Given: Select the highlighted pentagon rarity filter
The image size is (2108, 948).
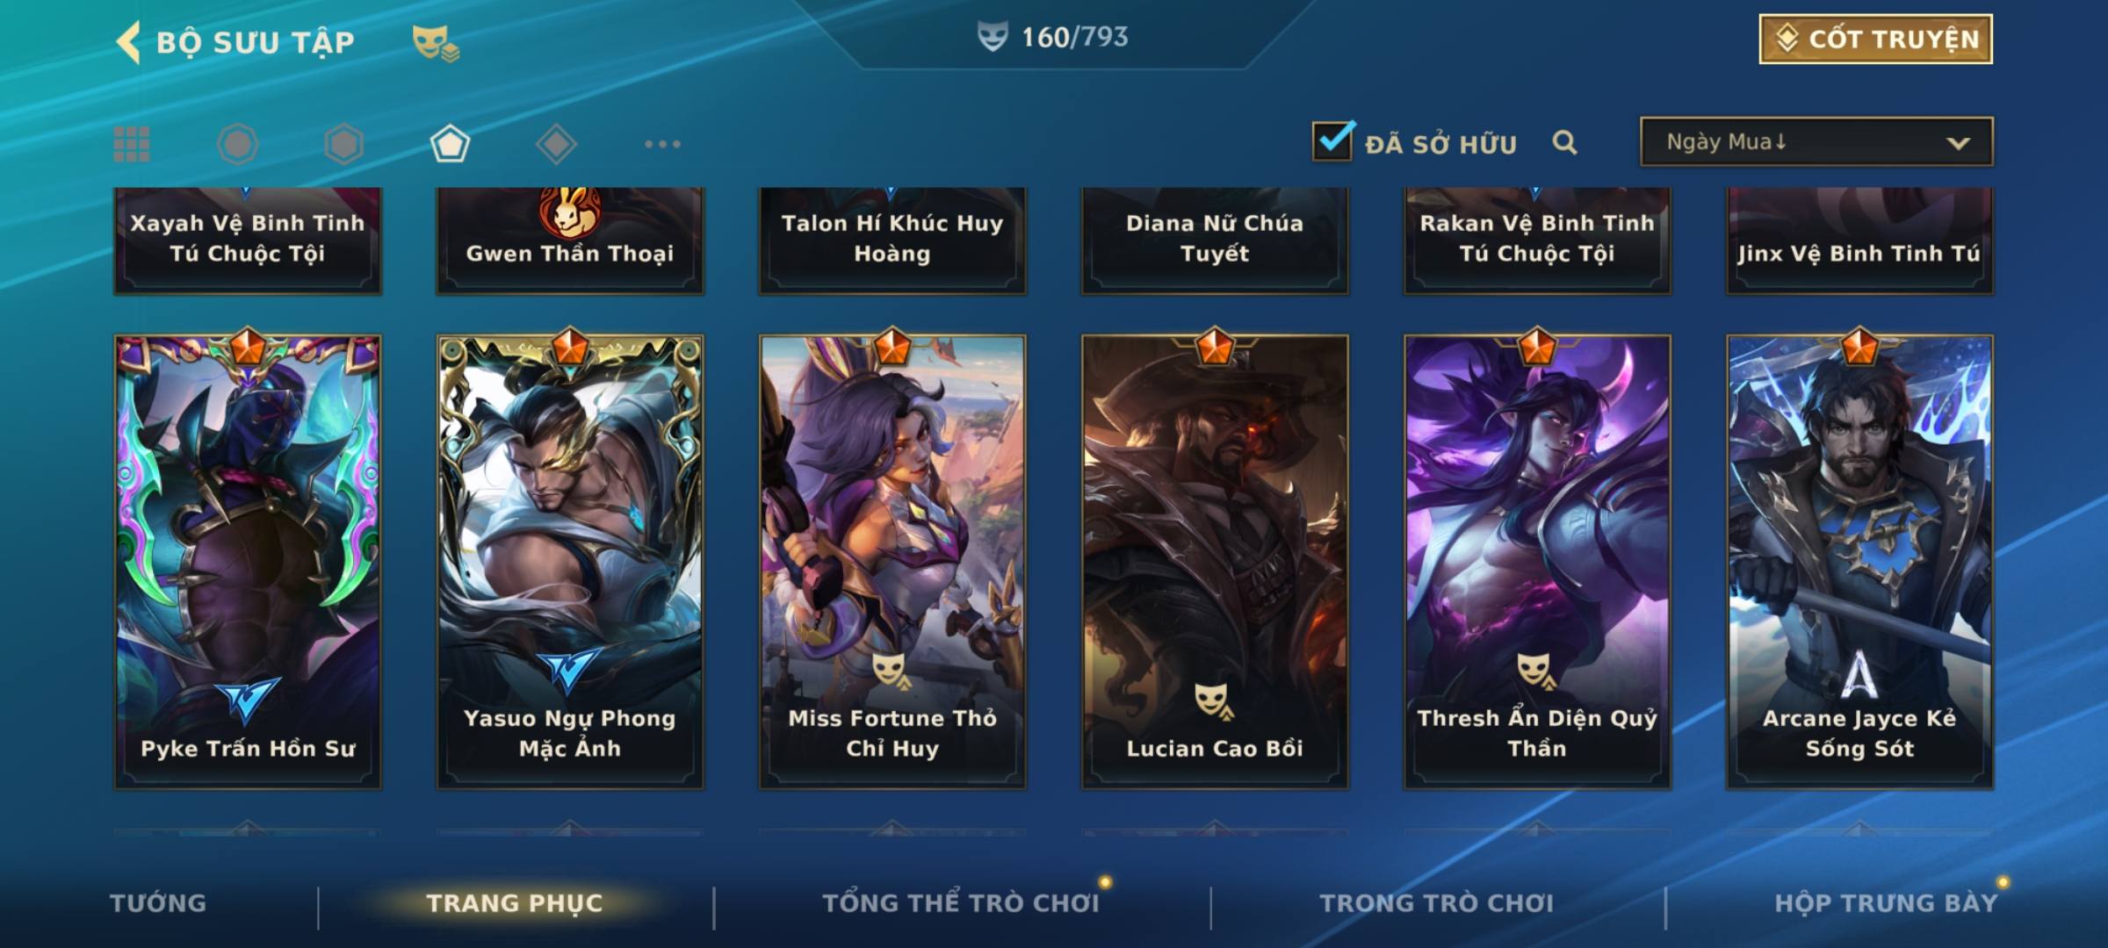Looking at the screenshot, I should [x=450, y=144].
